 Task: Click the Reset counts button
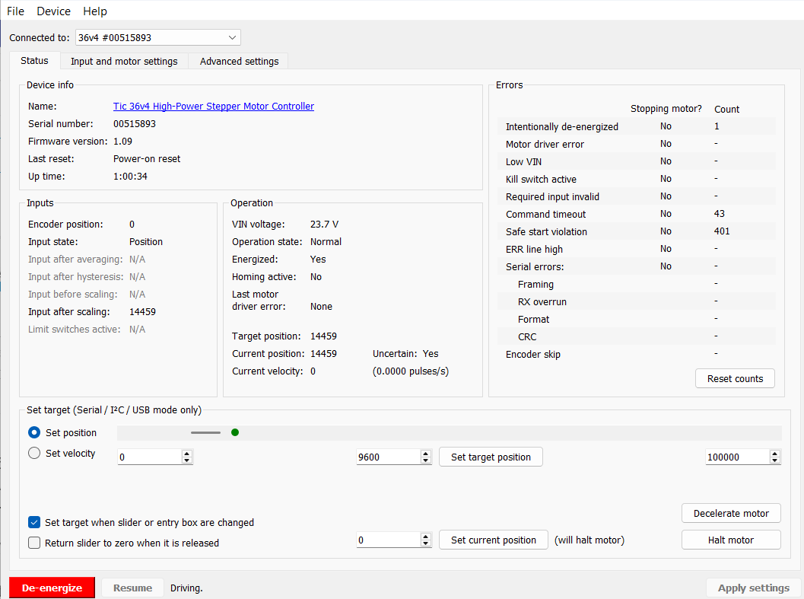pyautogui.click(x=735, y=379)
